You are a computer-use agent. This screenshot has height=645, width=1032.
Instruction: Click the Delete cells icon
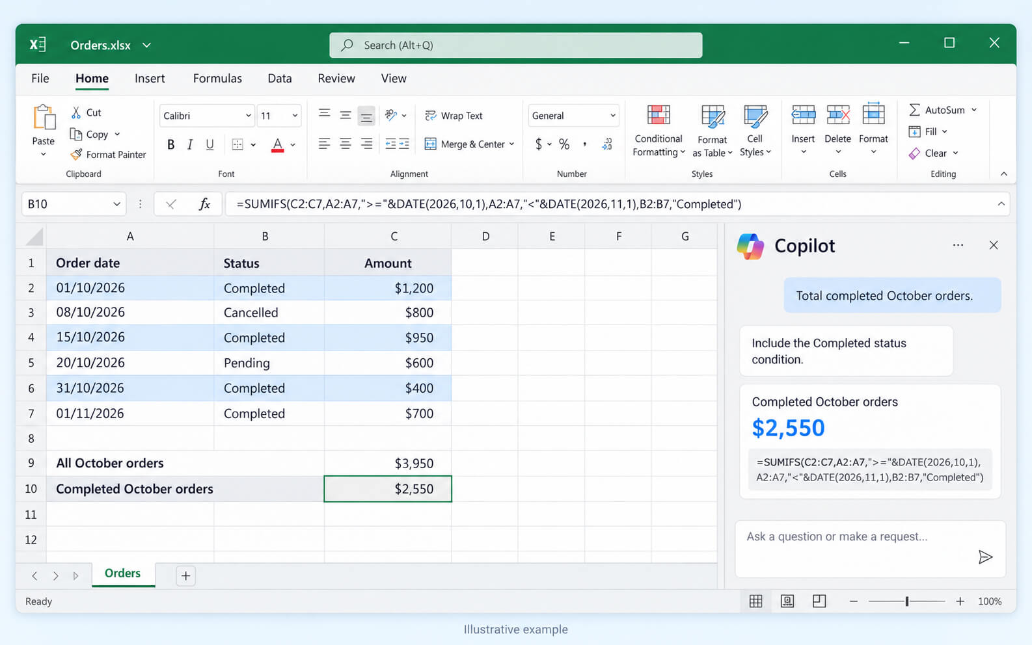tap(838, 115)
